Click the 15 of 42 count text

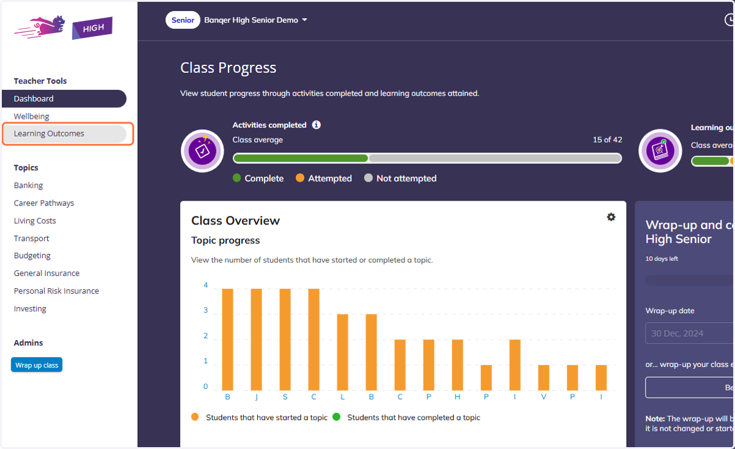click(x=607, y=139)
